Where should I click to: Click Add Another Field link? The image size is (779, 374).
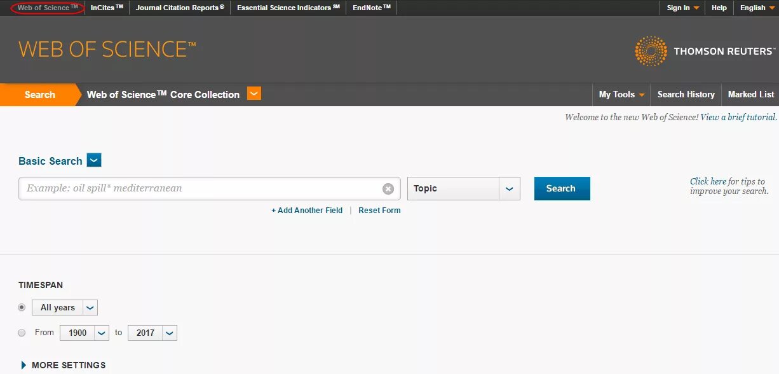307,211
